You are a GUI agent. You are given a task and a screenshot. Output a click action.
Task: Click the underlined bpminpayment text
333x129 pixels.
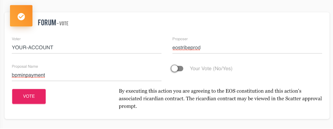coord(28,75)
